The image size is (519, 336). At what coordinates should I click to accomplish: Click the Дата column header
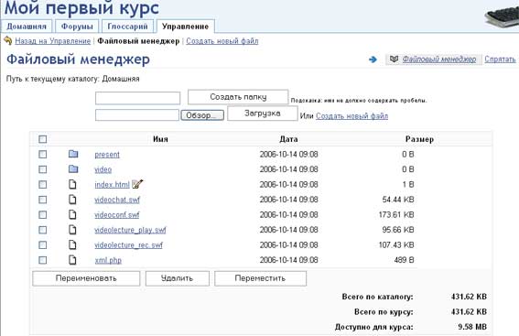tap(288, 139)
